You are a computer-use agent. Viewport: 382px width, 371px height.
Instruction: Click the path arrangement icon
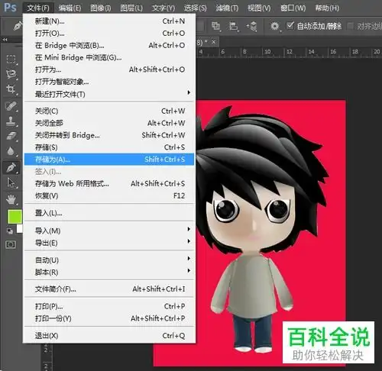click(251, 26)
